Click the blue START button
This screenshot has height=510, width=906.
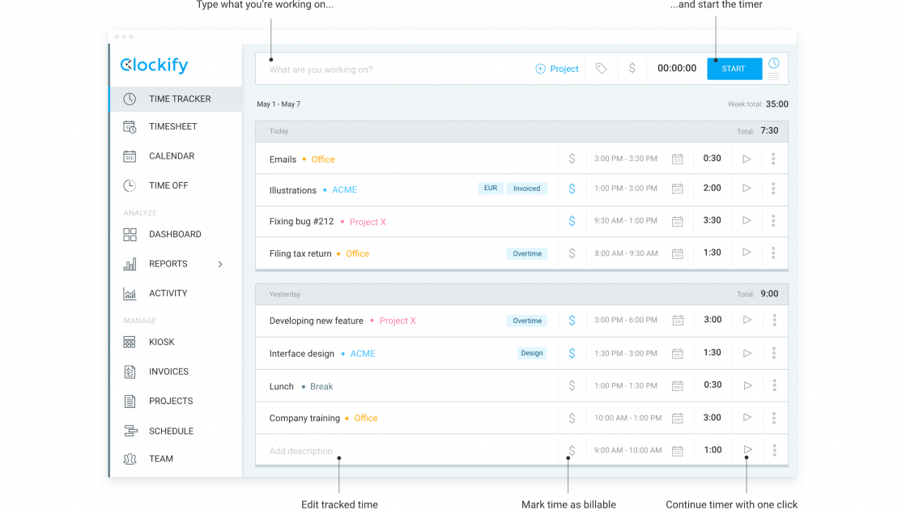pyautogui.click(x=734, y=69)
